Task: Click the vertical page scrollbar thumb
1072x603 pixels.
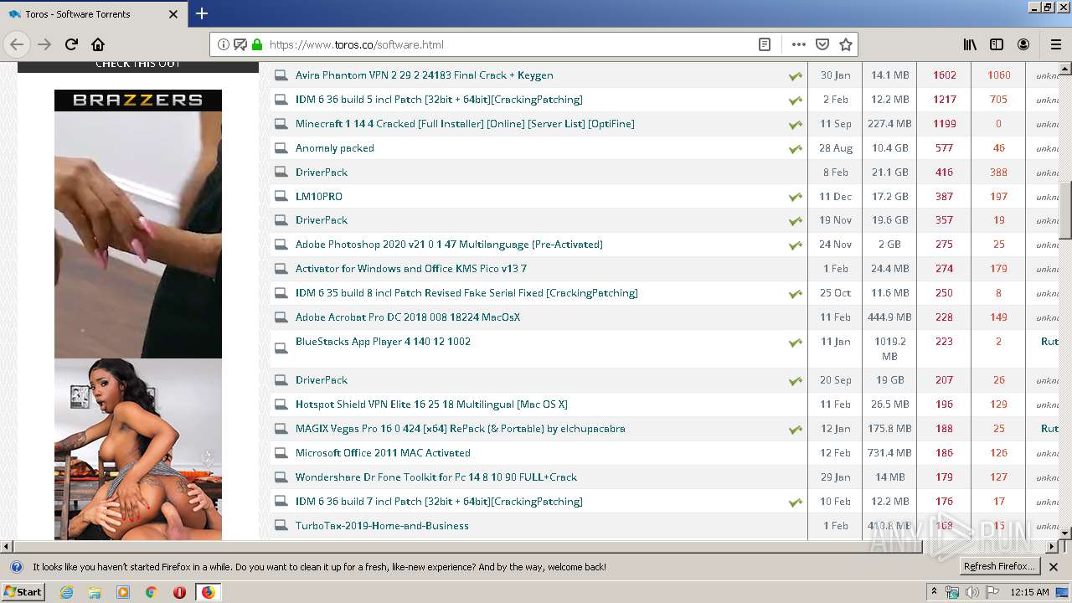Action: [x=1065, y=211]
